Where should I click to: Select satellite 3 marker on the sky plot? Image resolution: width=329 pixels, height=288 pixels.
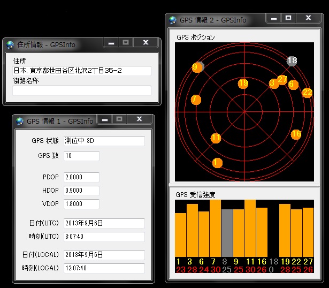pos(273,84)
